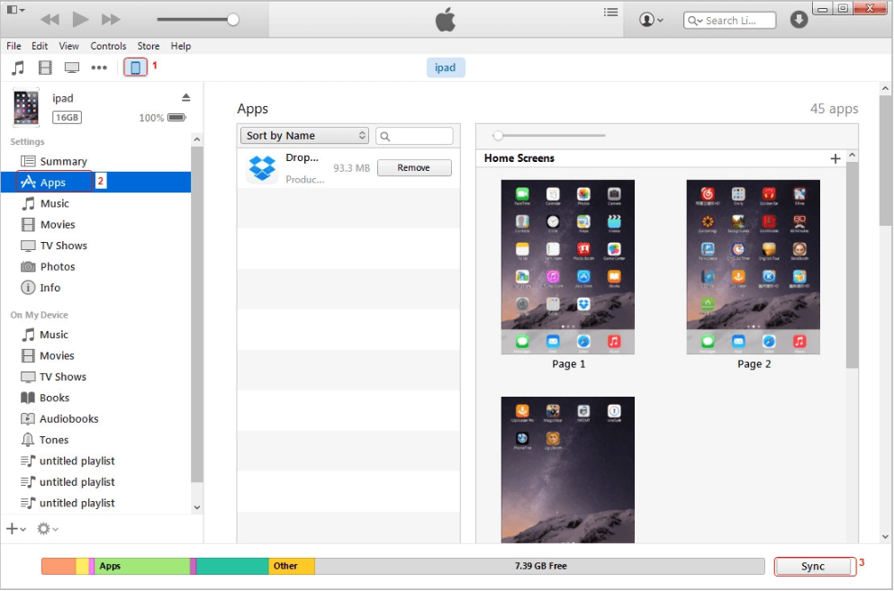
Task: Show more media types via ellipsis
Action: pos(99,67)
